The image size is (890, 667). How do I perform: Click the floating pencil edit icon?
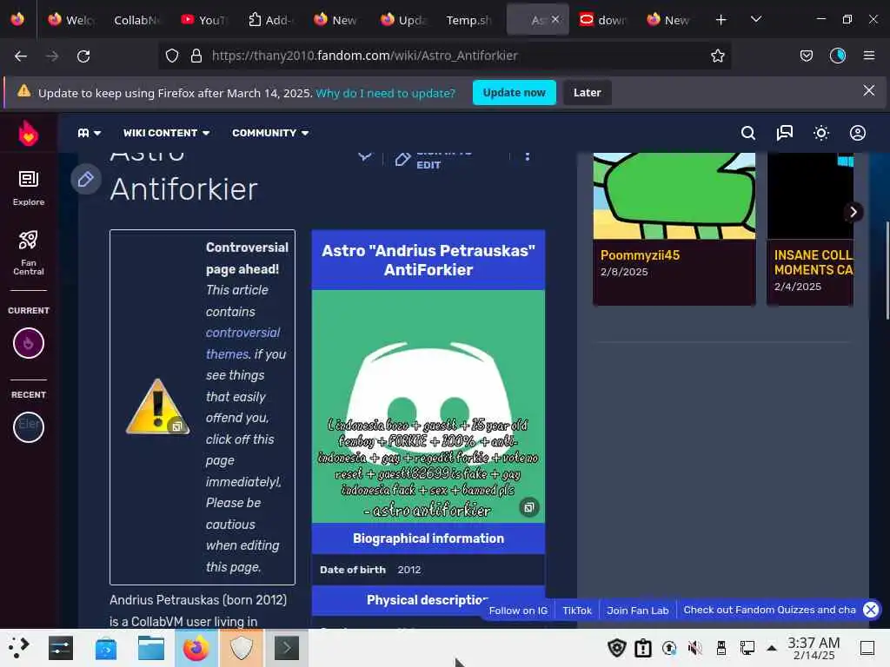[x=86, y=179]
